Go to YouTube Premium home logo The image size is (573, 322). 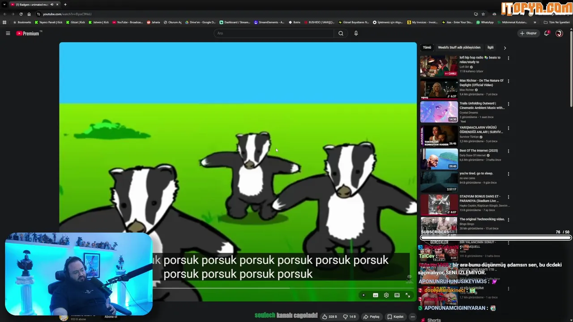(x=29, y=33)
